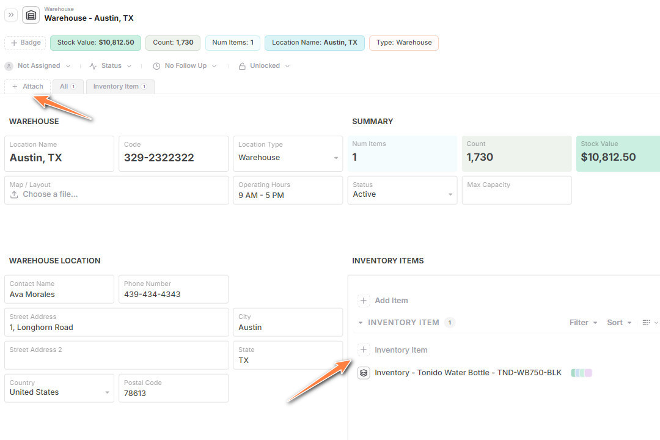The width and height of the screenshot is (660, 440).
Task: Click the padlock icon
Action: [242, 66]
